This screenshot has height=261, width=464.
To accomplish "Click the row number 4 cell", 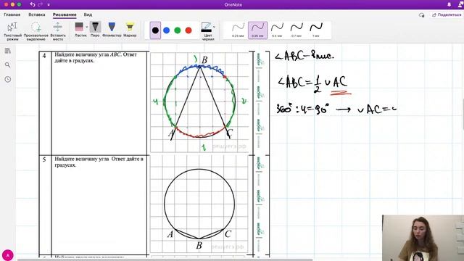I will [x=45, y=103].
